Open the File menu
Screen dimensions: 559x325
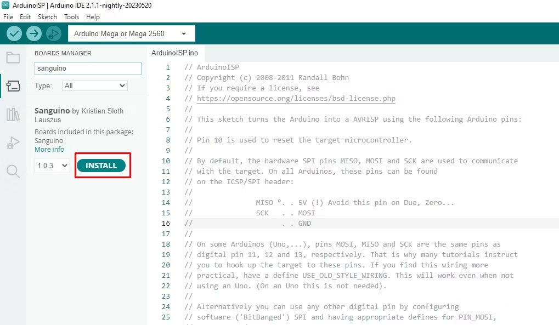pos(8,17)
